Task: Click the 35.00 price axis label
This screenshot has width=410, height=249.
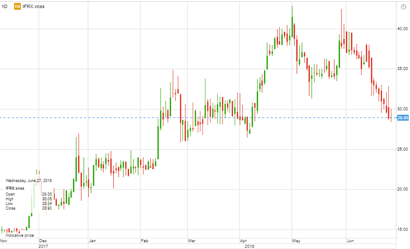Action: point(402,69)
